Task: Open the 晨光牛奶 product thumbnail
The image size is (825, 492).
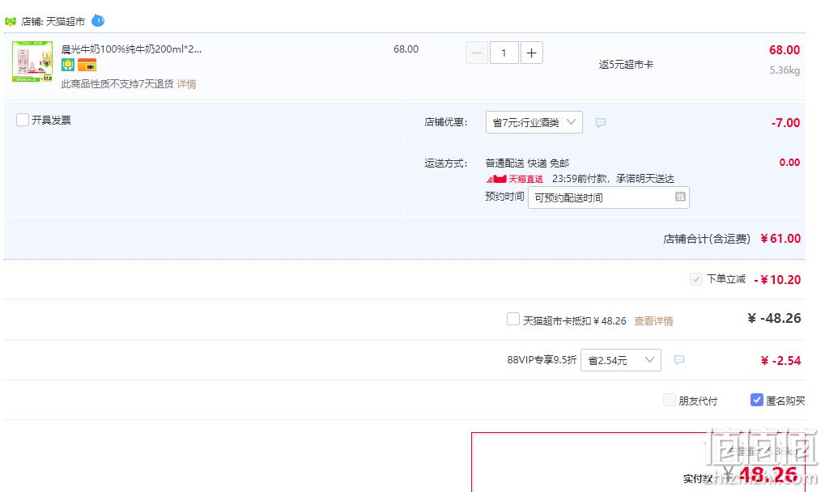Action: tap(32, 61)
